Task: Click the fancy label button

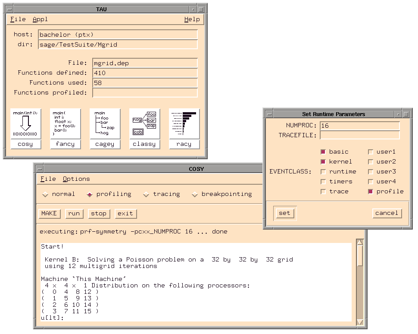Action: 65,144
